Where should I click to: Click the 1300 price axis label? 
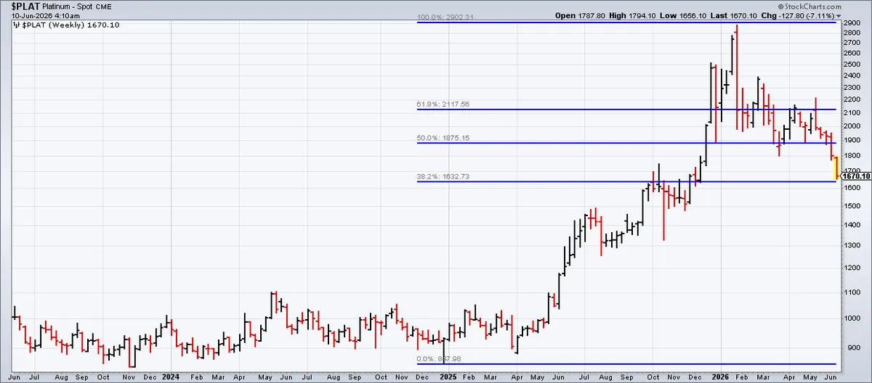[851, 245]
